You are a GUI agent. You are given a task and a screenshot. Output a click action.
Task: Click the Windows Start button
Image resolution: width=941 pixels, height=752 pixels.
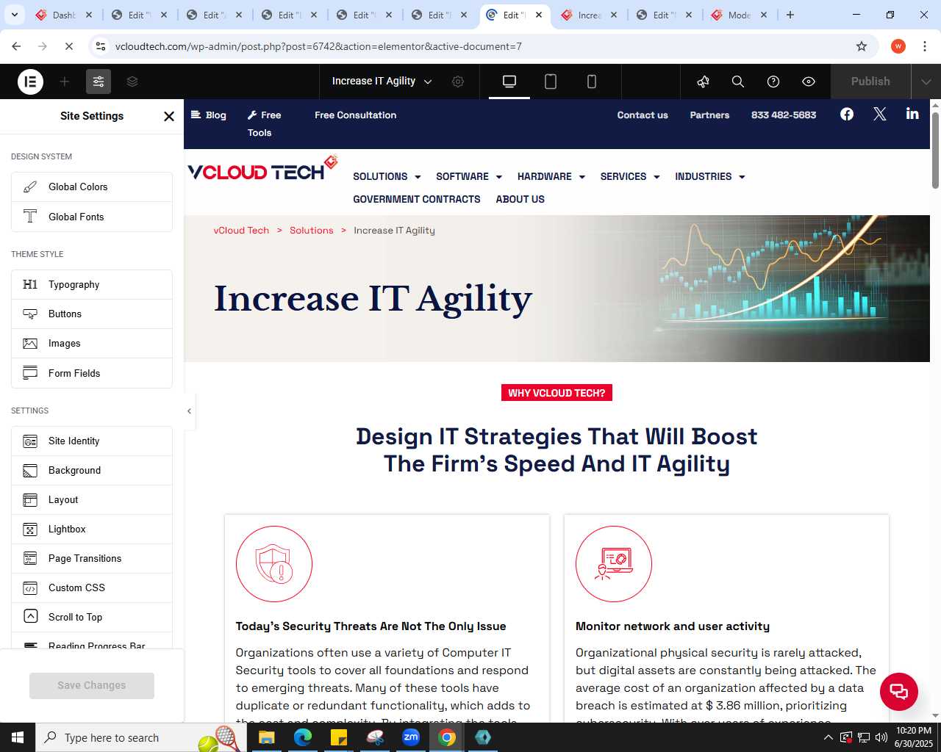[18, 737]
